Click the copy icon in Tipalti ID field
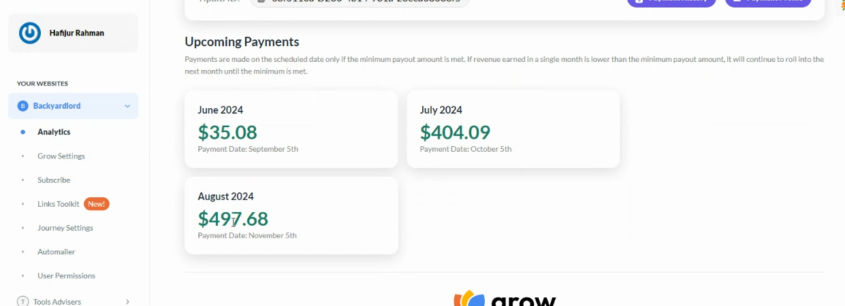Screen dimensions: 845x306 tap(261, 1)
